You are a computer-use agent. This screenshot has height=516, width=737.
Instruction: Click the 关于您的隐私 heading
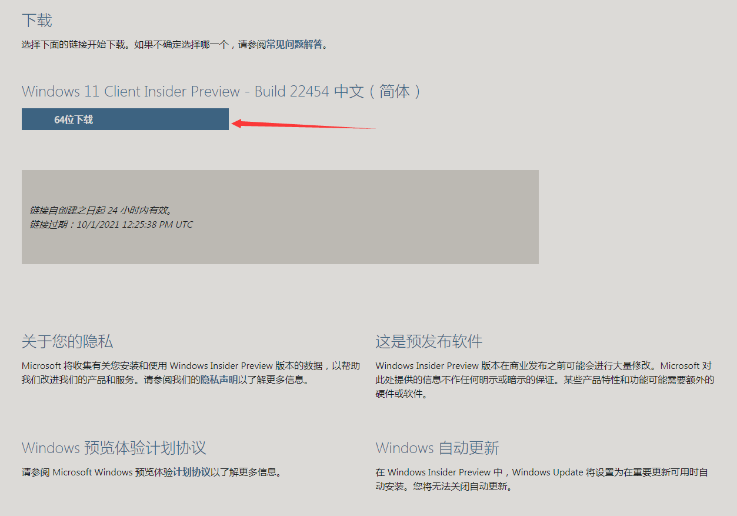(67, 341)
